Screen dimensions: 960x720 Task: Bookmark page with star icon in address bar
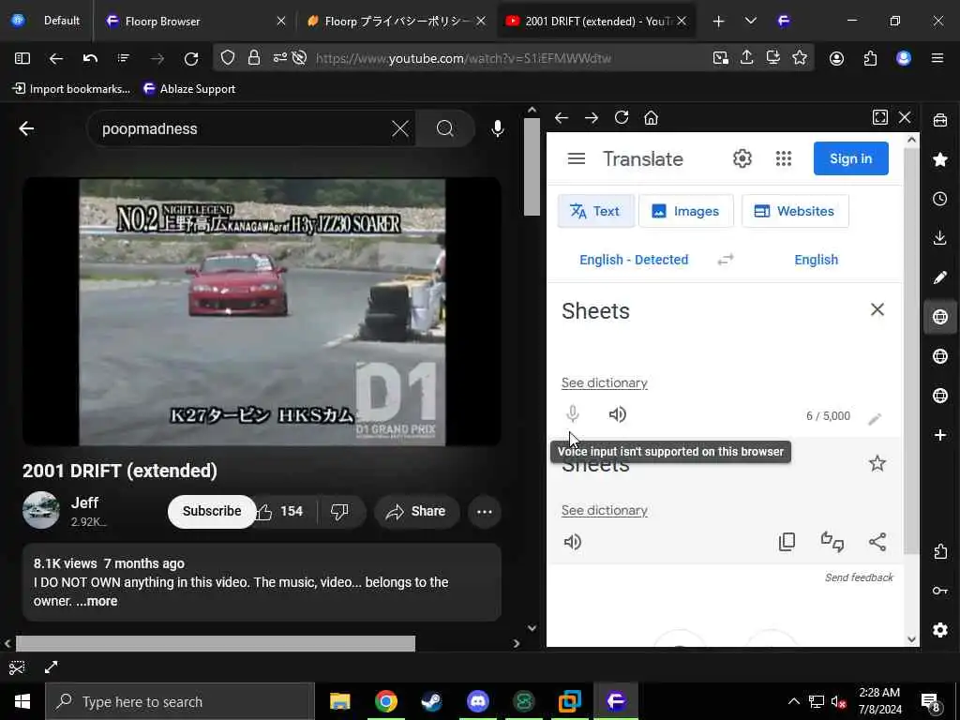pyautogui.click(x=800, y=57)
